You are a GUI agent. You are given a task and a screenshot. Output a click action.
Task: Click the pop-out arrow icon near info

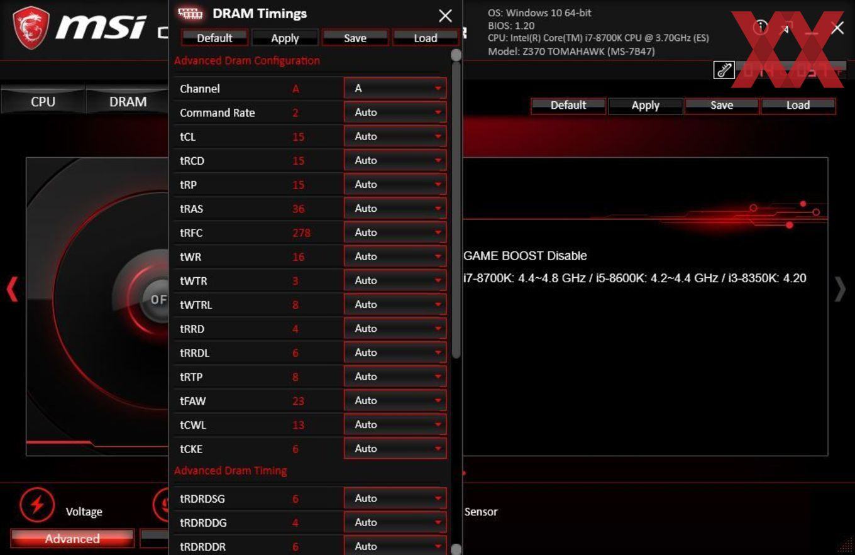click(x=786, y=27)
